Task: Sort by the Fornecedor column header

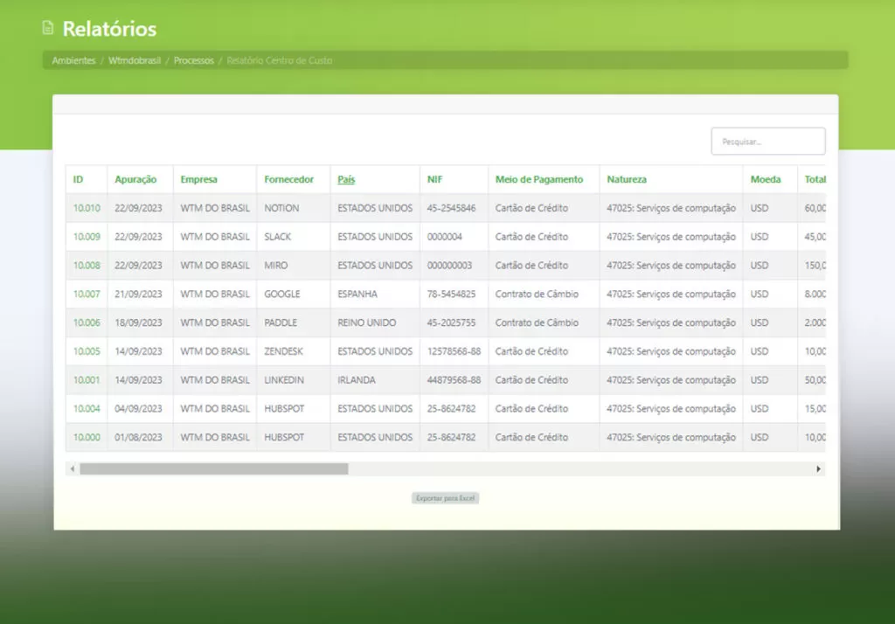Action: [x=288, y=179]
